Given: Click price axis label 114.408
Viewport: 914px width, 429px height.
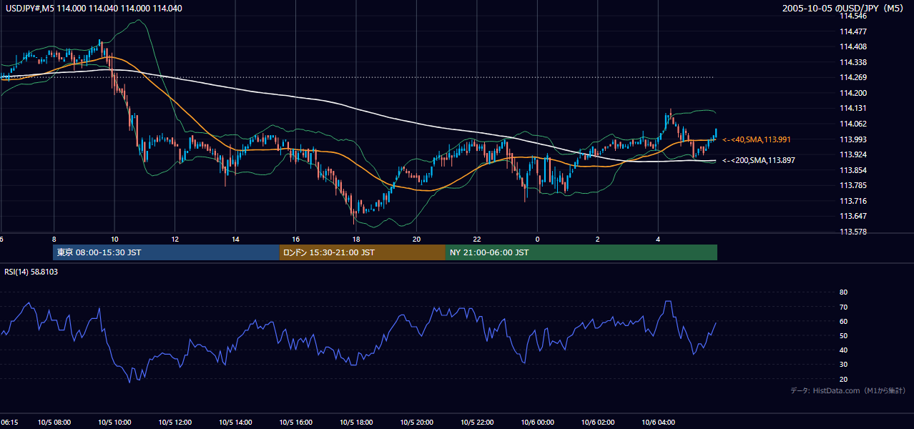Looking at the screenshot, I should coord(852,47).
